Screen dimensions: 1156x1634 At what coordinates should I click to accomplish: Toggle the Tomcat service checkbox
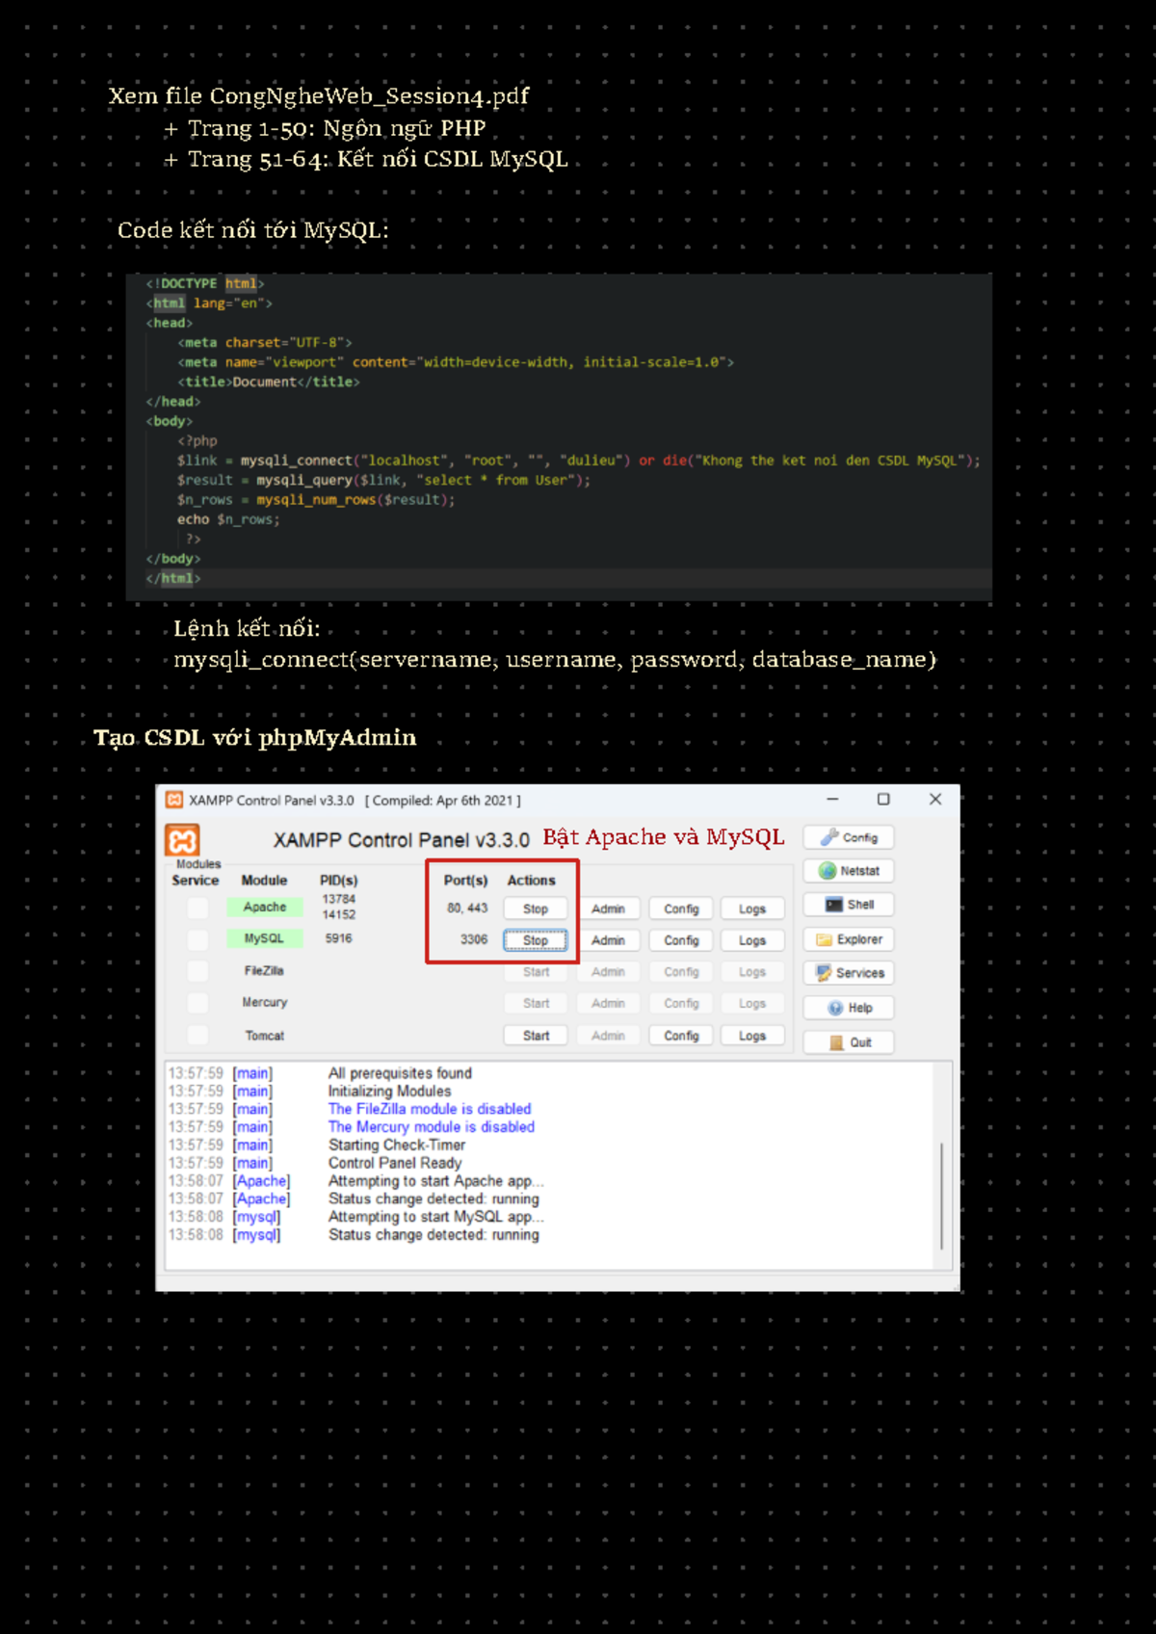point(197,1036)
